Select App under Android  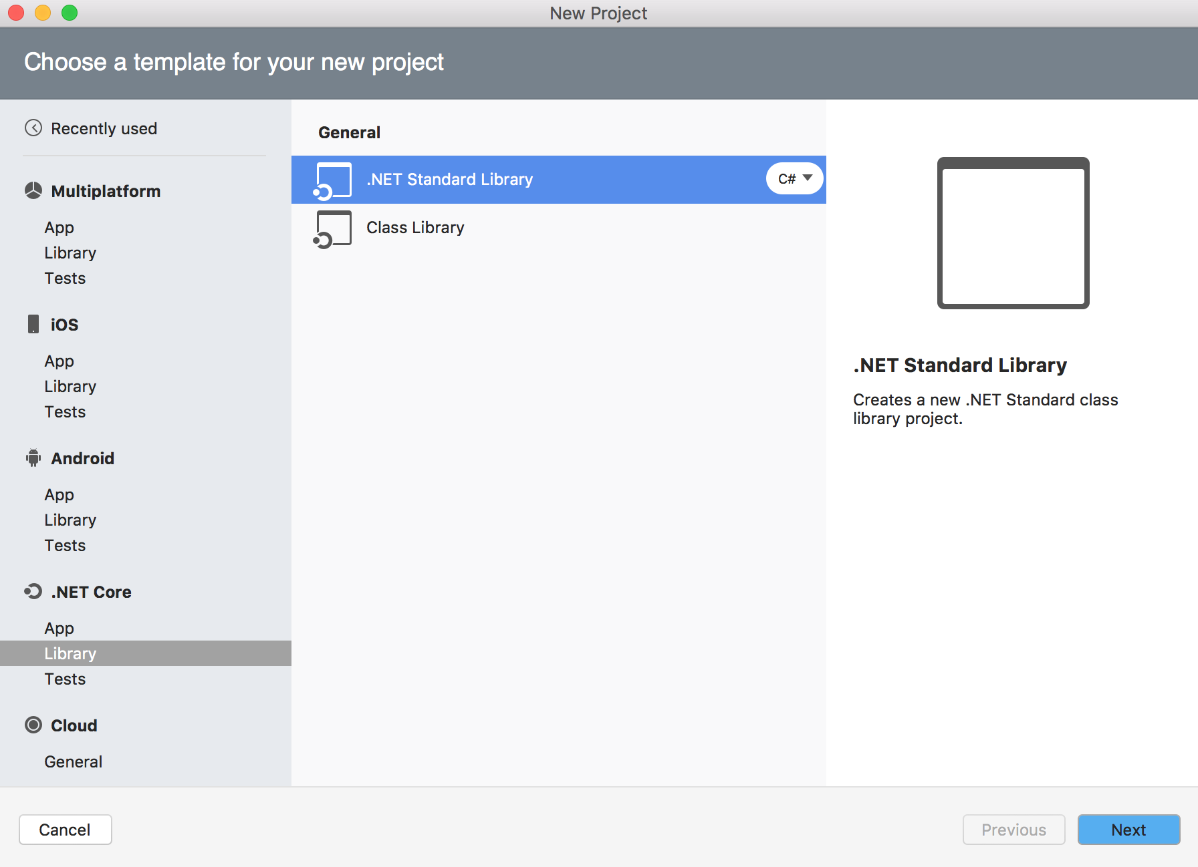click(59, 495)
